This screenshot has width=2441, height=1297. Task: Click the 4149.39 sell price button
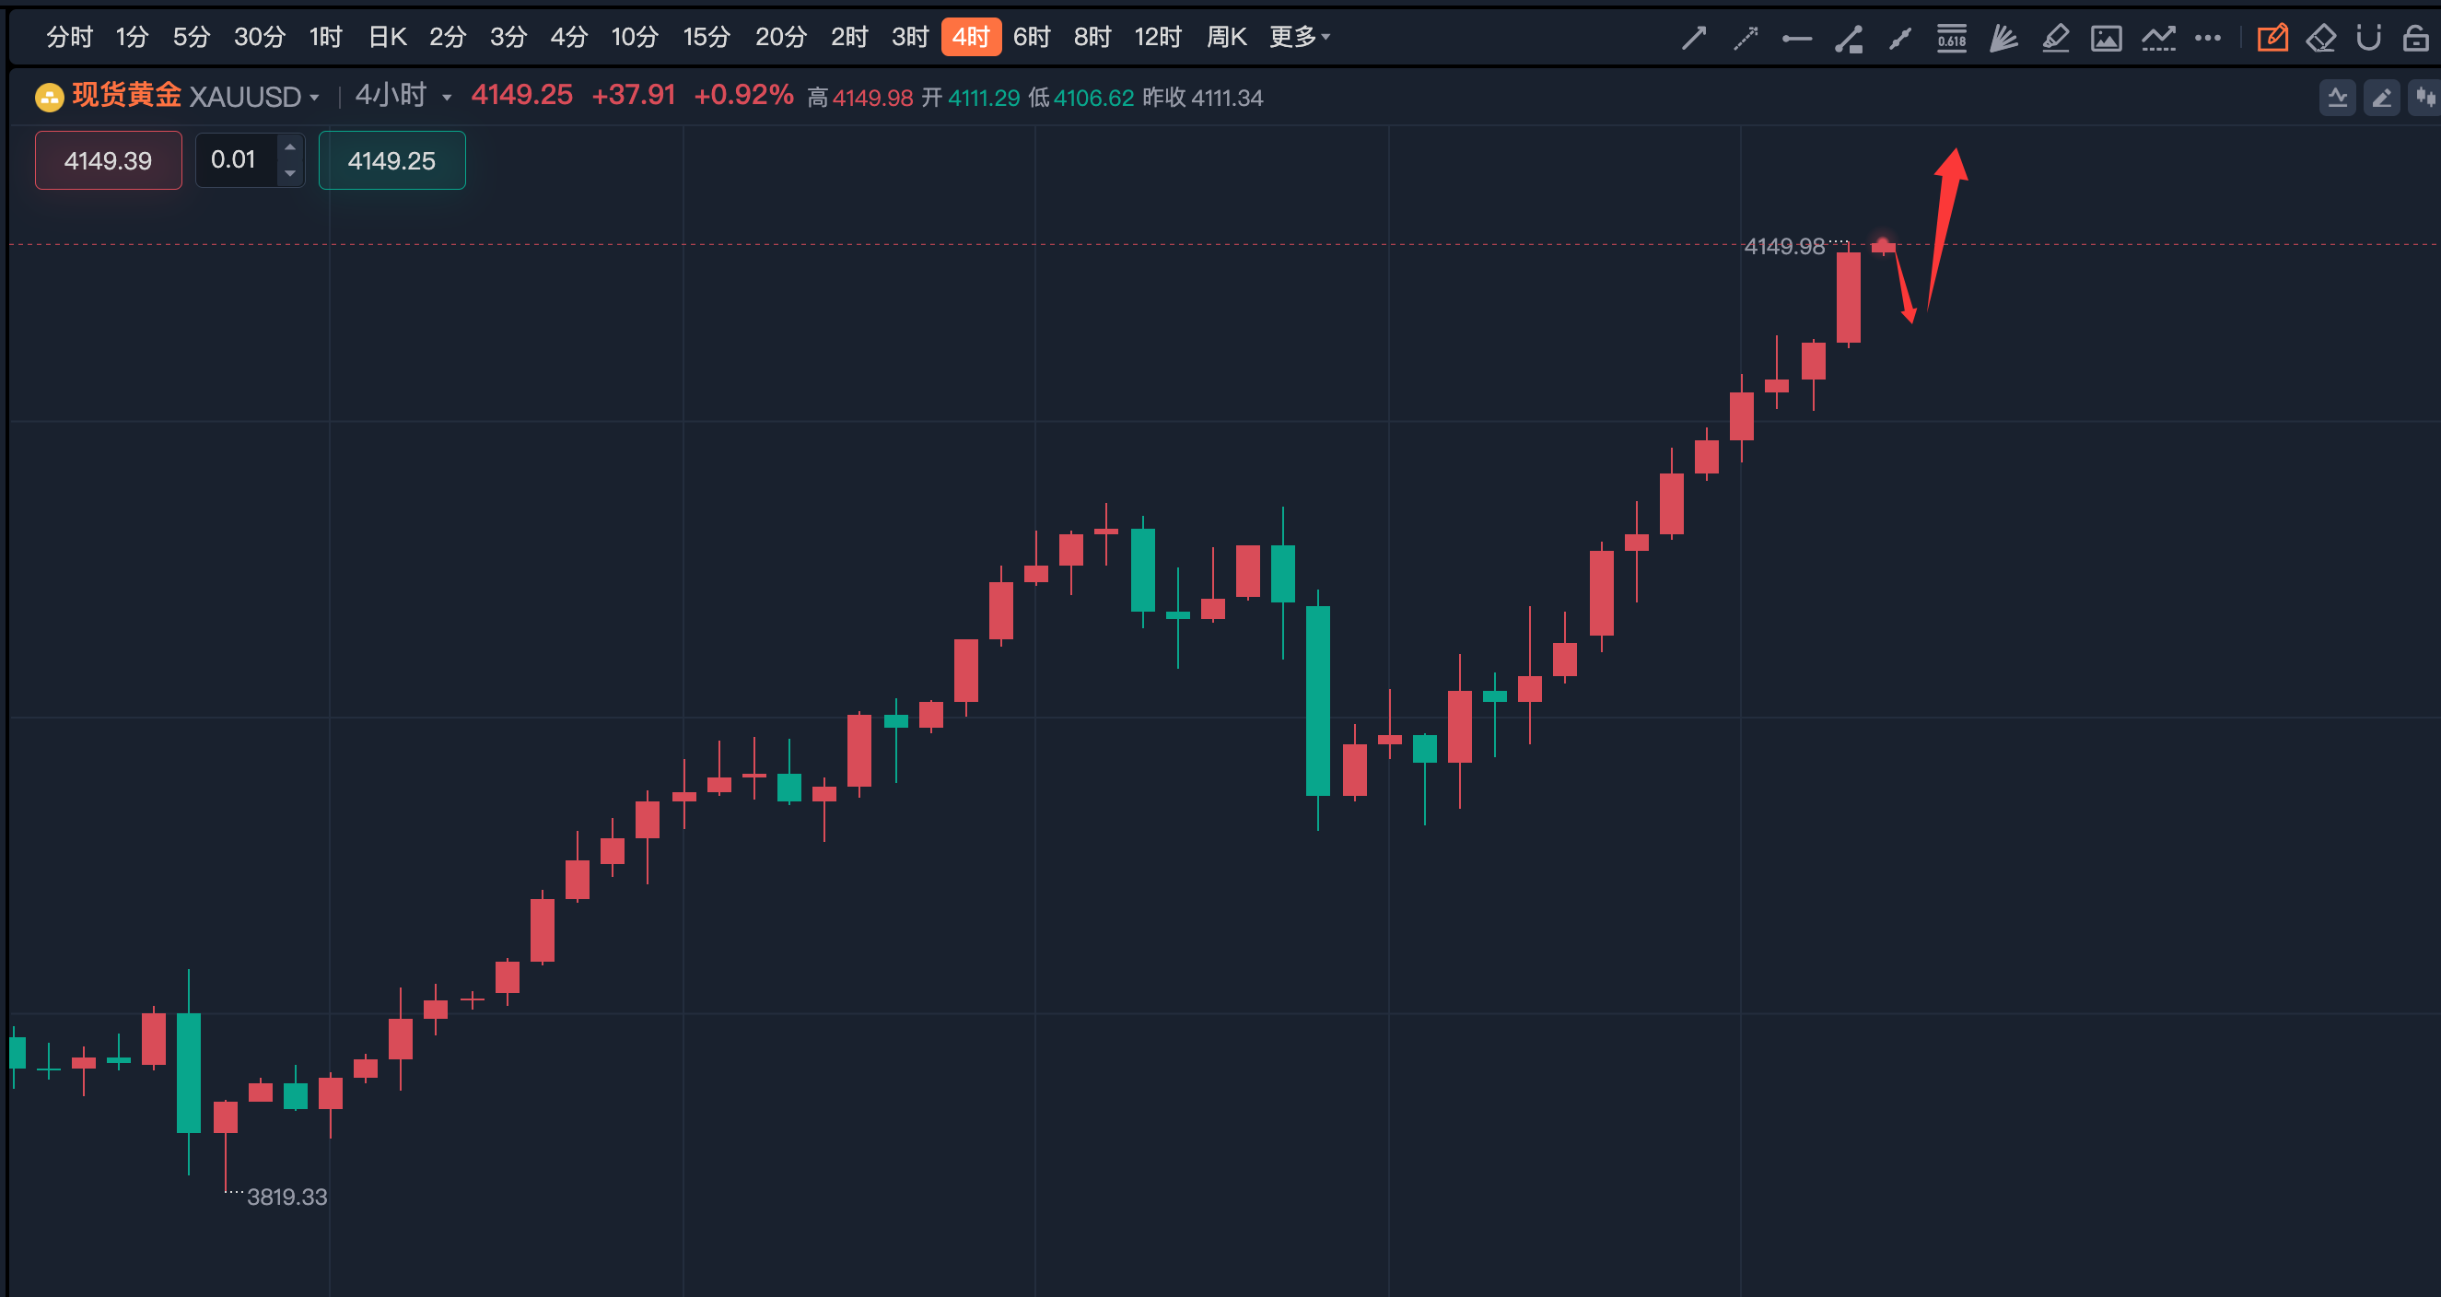point(108,160)
